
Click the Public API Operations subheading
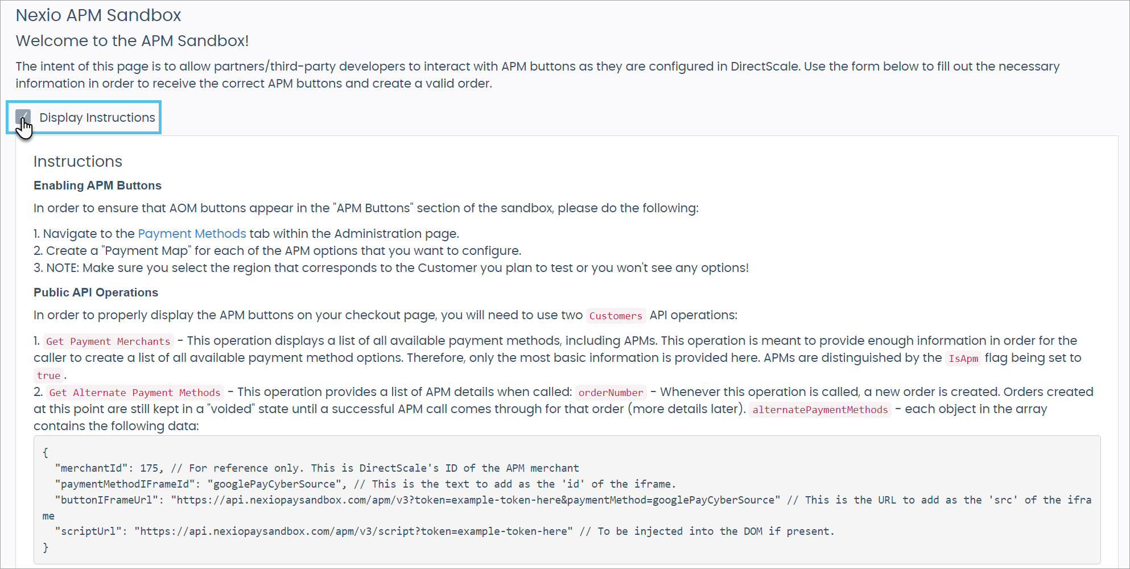[x=96, y=292]
